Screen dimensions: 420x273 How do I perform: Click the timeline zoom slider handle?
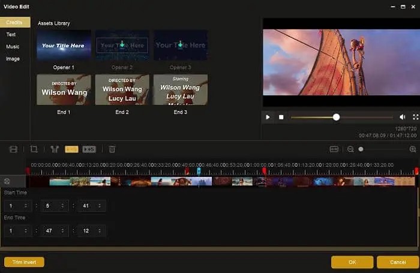coord(361,149)
